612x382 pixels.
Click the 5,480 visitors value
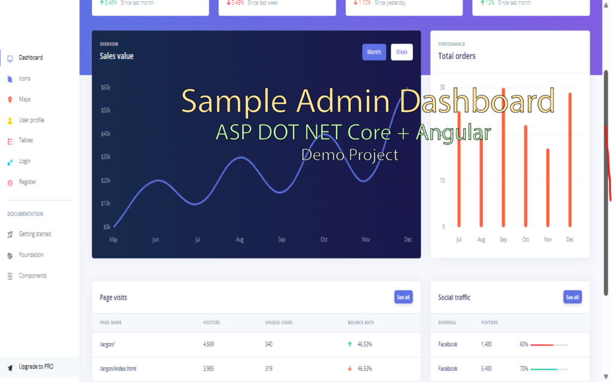click(x=486, y=368)
